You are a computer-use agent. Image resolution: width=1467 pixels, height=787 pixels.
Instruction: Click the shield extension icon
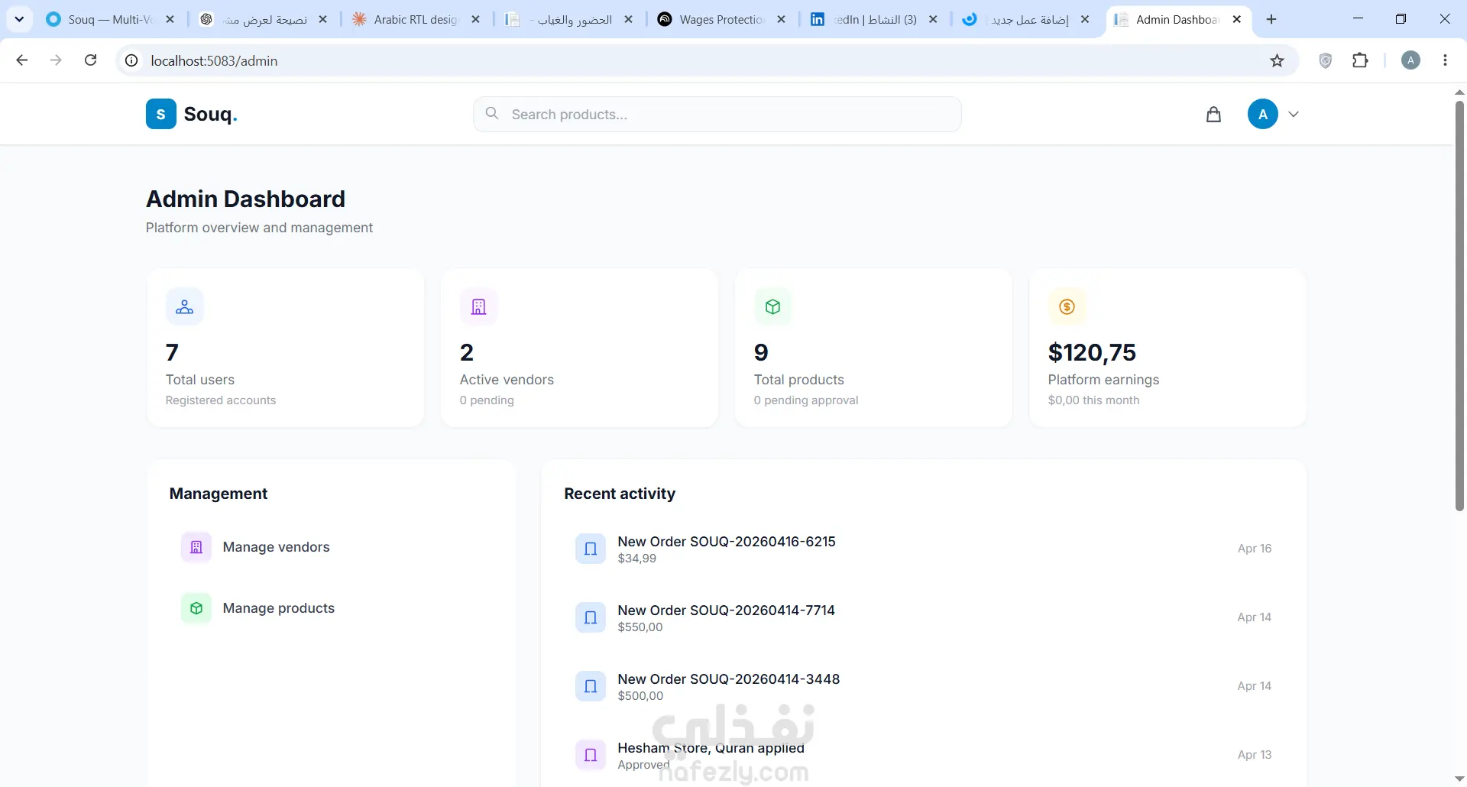pyautogui.click(x=1326, y=60)
